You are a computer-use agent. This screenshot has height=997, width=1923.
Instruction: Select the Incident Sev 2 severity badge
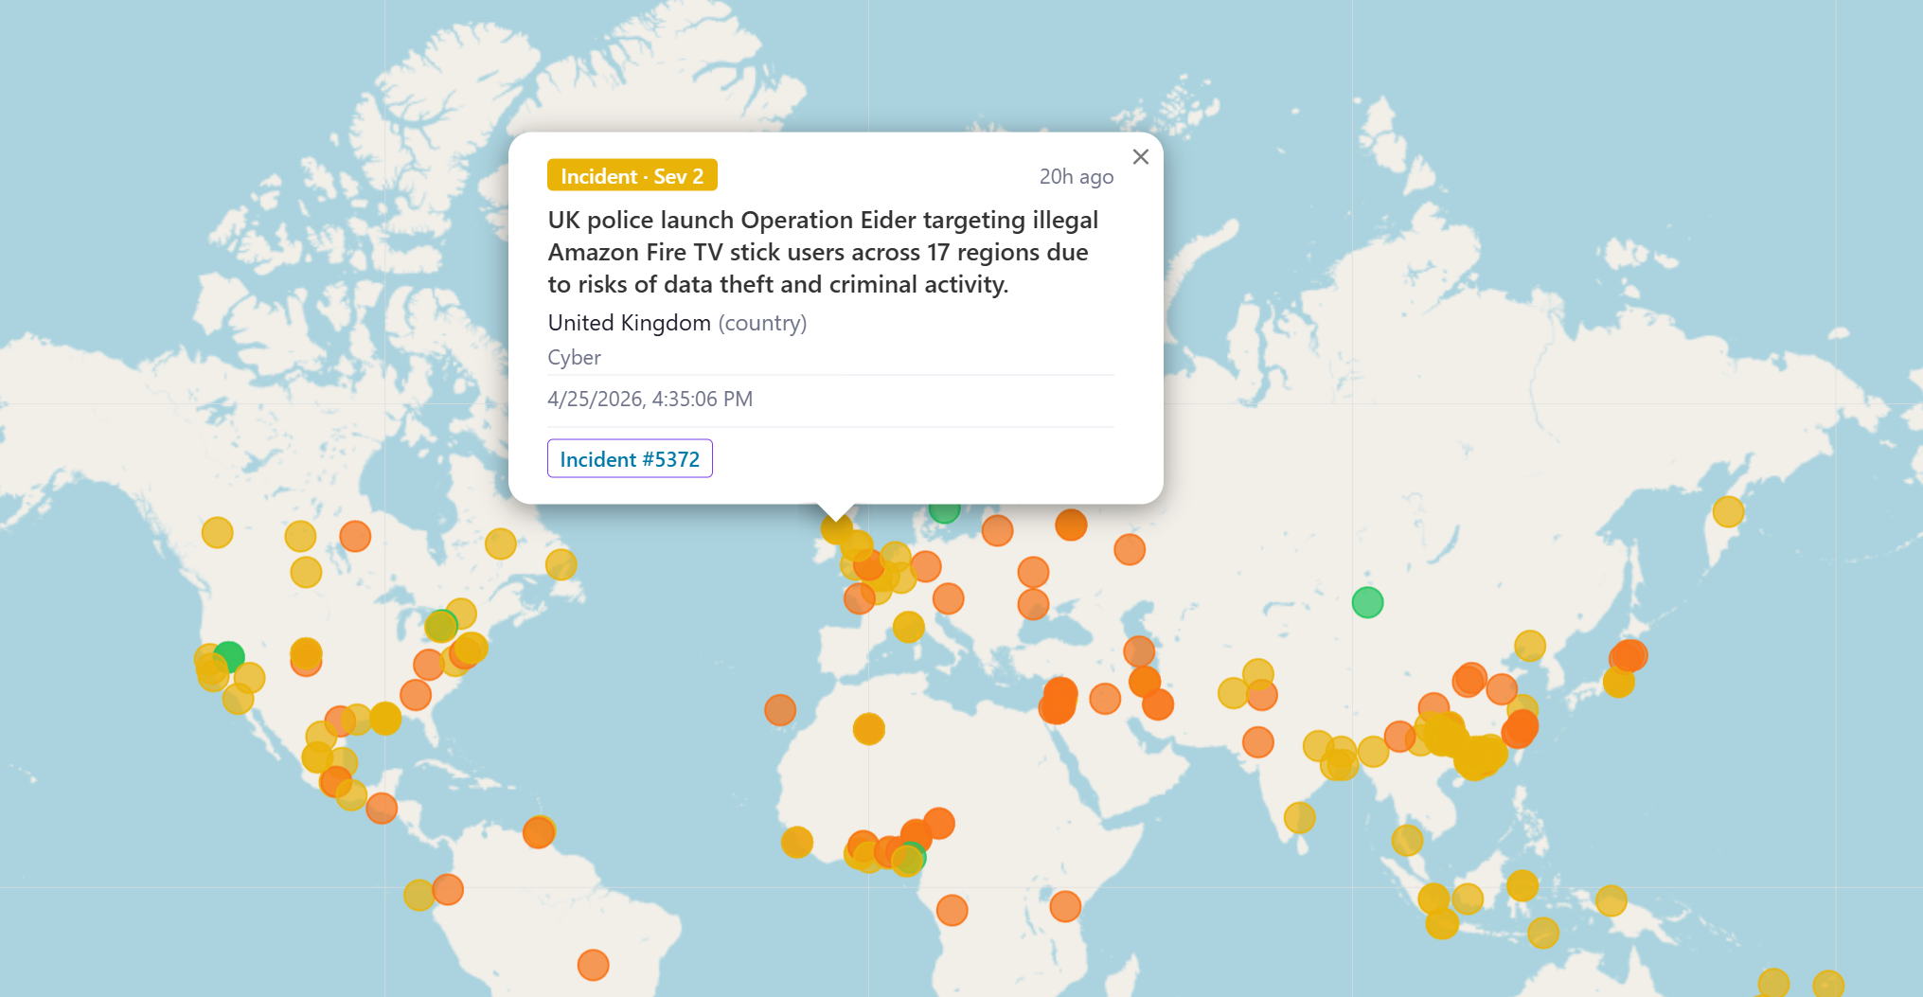point(632,175)
